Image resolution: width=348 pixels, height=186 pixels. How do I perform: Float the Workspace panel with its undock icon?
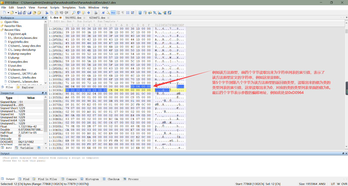(43, 18)
